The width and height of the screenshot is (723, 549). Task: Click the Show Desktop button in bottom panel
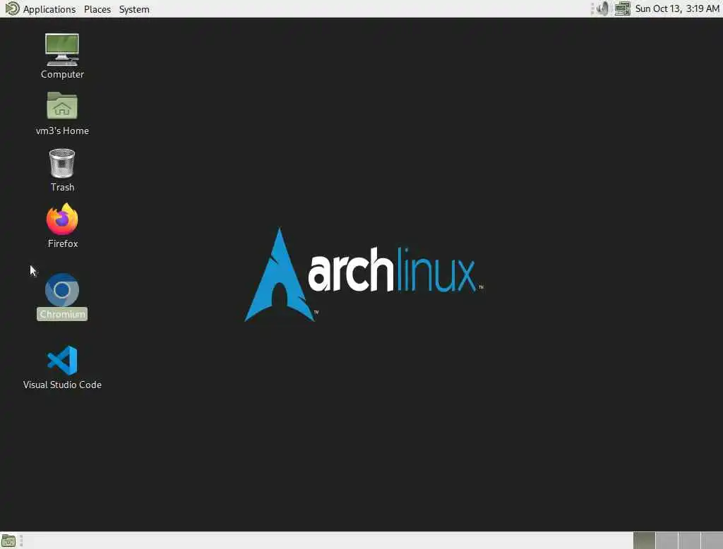coord(8,541)
